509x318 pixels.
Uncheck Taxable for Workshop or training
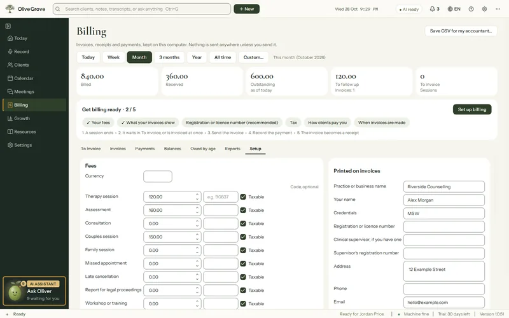243,304
